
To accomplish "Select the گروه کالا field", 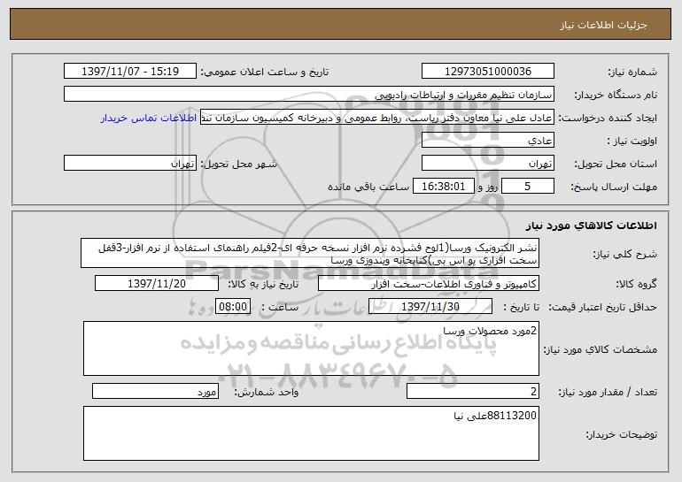I will tap(429, 284).
